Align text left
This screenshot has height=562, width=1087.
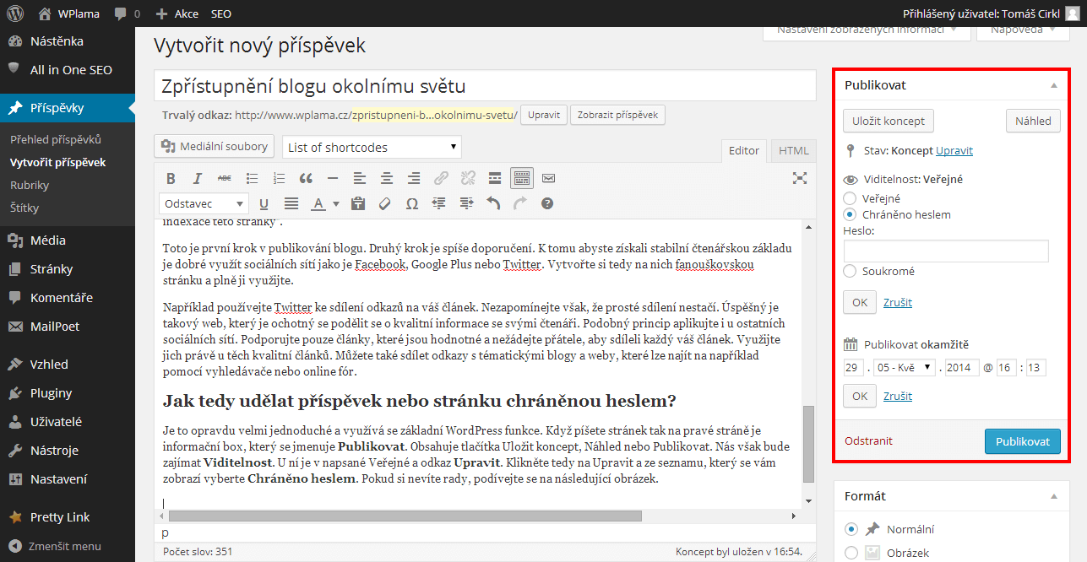click(360, 178)
